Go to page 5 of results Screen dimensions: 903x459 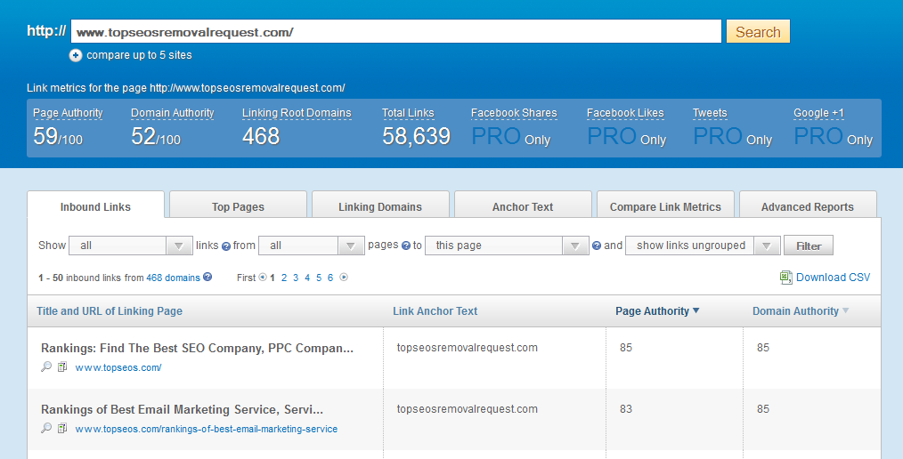pyautogui.click(x=319, y=278)
